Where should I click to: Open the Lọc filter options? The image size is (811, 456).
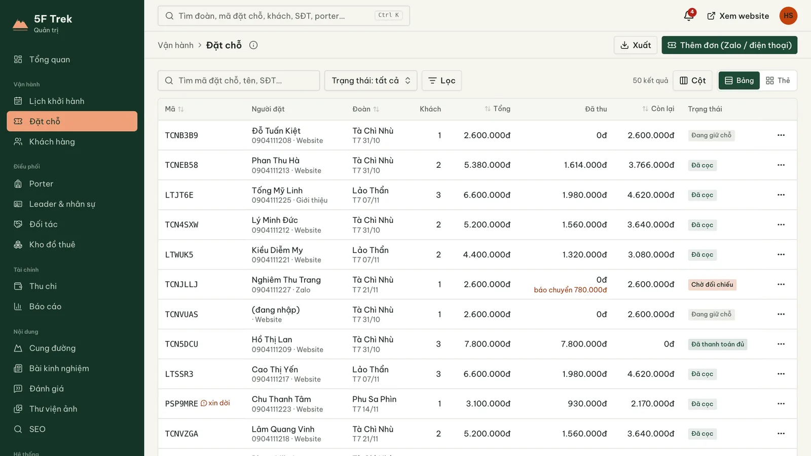click(x=441, y=81)
